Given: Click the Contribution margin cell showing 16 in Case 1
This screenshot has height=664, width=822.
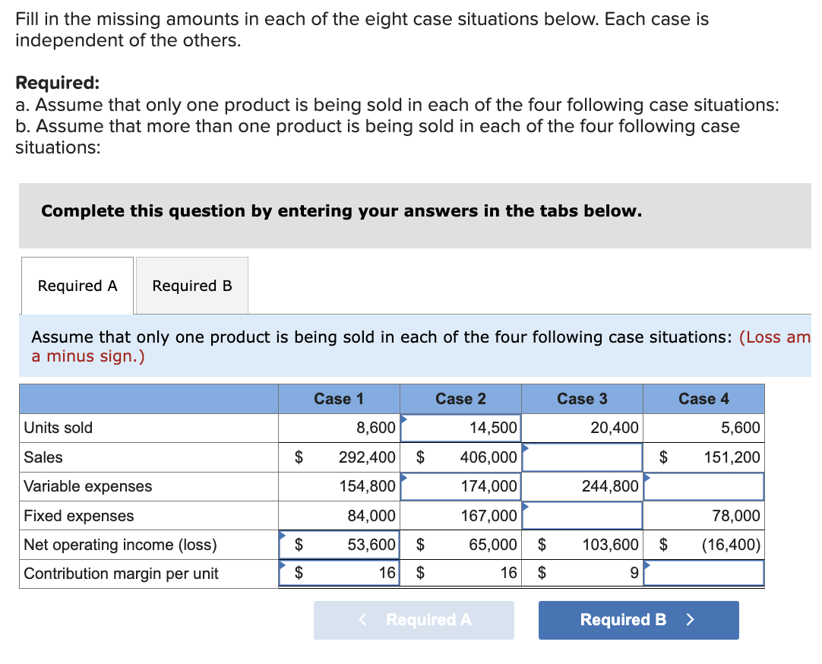Looking at the screenshot, I should (339, 574).
